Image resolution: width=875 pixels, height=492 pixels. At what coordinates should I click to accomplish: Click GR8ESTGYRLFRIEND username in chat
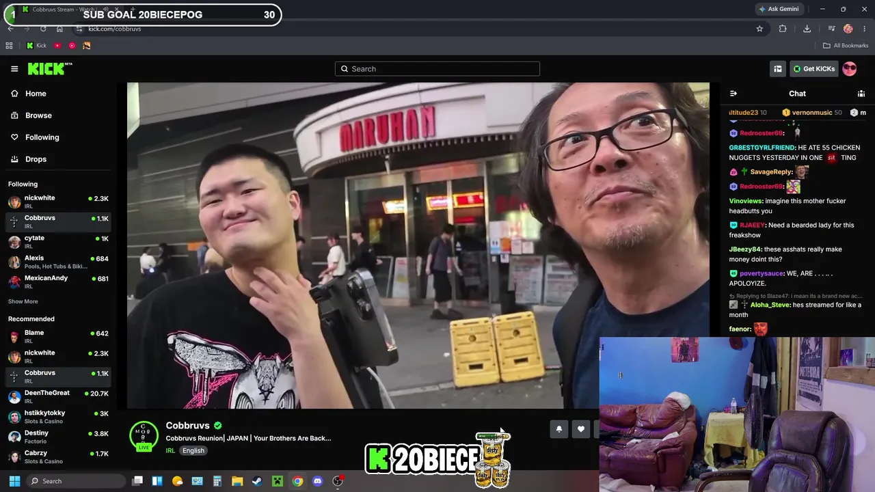(x=762, y=148)
